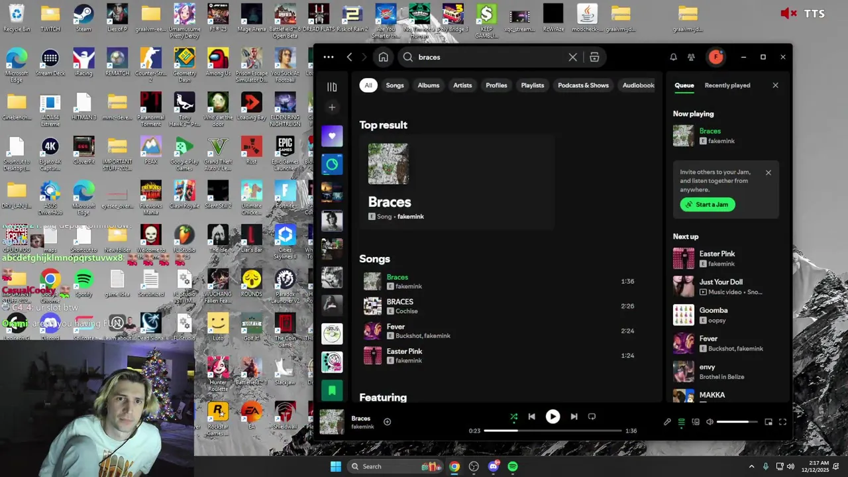
Task: Open Connect to a device
Action: (x=696, y=422)
